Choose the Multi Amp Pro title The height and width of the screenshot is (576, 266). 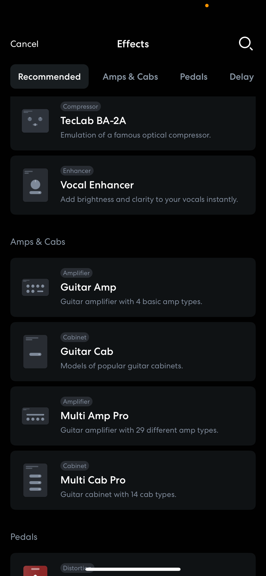point(95,416)
